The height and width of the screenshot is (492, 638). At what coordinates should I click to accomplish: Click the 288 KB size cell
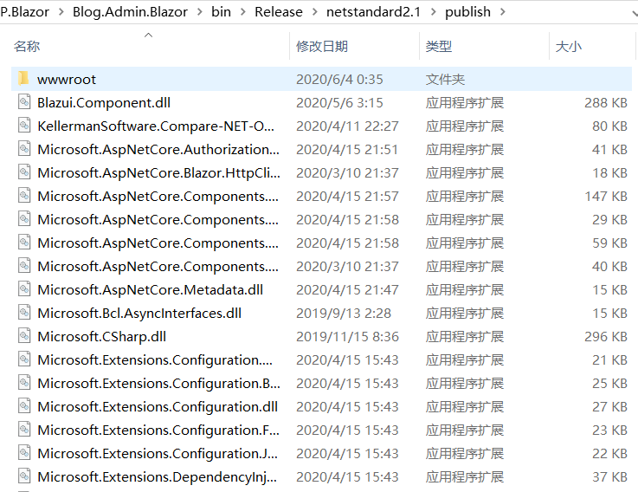(x=606, y=102)
